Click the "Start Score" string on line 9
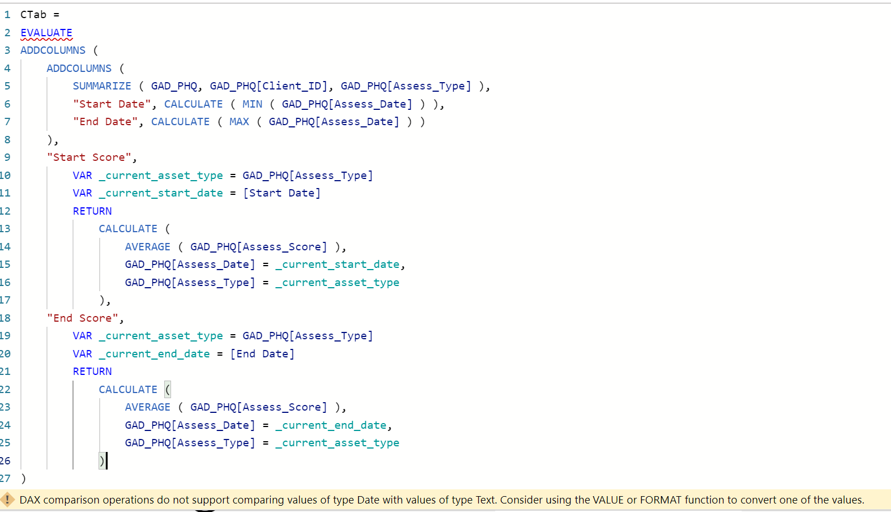The height and width of the screenshot is (512, 891). click(x=89, y=157)
